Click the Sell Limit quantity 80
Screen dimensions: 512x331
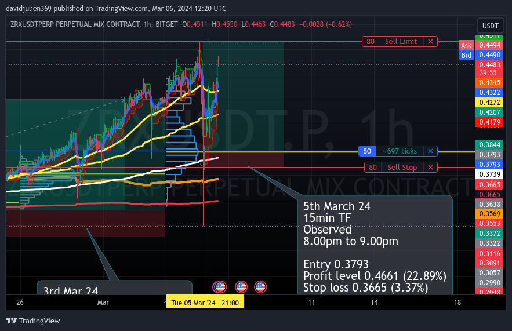pos(371,42)
